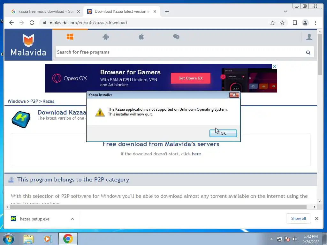Click the network tray icon
This screenshot has width=327, height=245.
[x=279, y=239]
